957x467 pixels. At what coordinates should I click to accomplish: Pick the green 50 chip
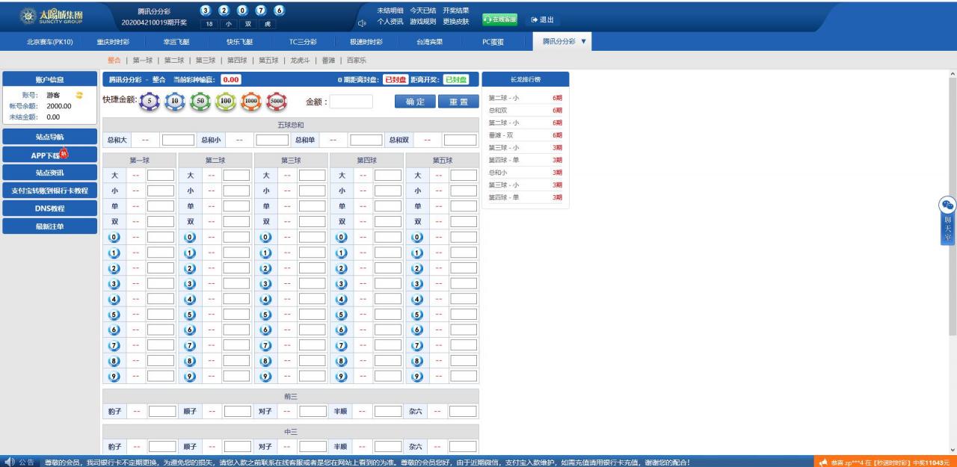click(x=200, y=102)
